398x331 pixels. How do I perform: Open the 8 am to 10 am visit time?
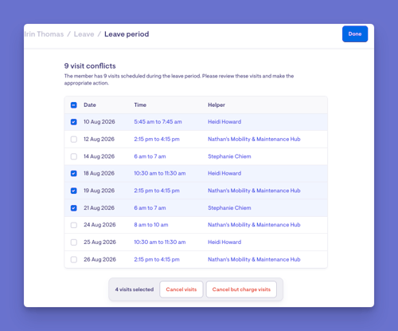(151, 225)
